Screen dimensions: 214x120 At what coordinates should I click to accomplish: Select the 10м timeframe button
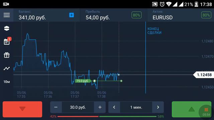pyautogui.click(x=7, y=82)
